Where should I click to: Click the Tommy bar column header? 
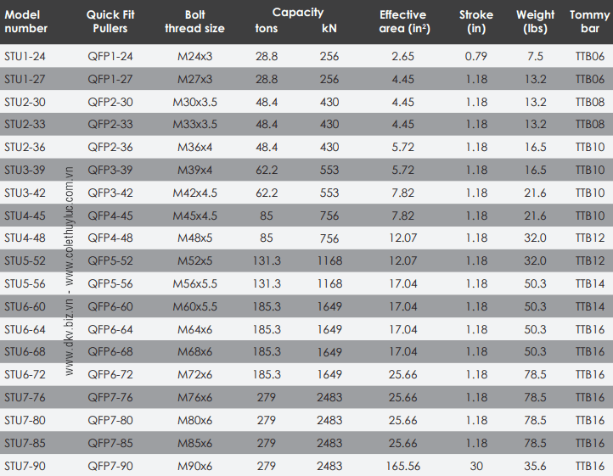(x=589, y=21)
